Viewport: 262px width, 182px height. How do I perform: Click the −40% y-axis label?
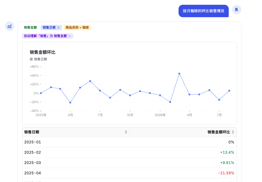pyautogui.click(x=34, y=111)
